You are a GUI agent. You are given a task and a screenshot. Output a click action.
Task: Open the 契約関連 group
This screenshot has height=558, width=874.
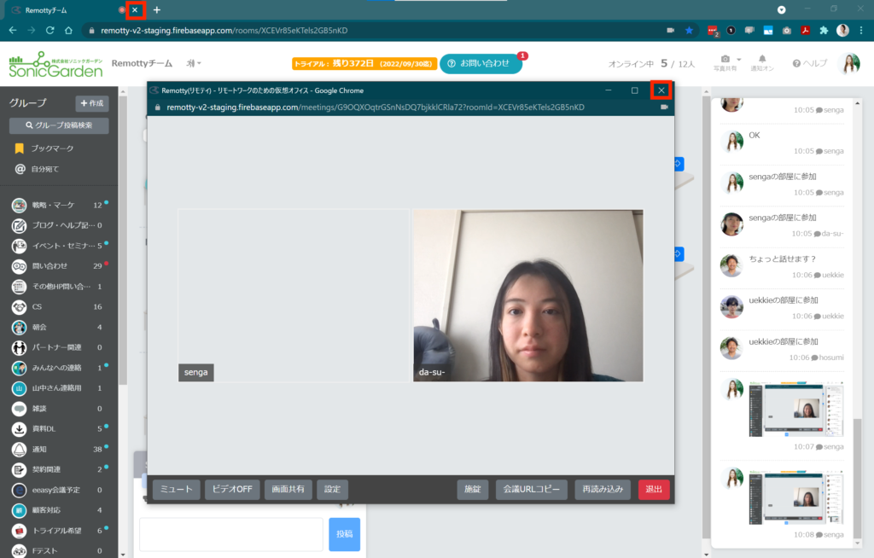pyautogui.click(x=59, y=469)
